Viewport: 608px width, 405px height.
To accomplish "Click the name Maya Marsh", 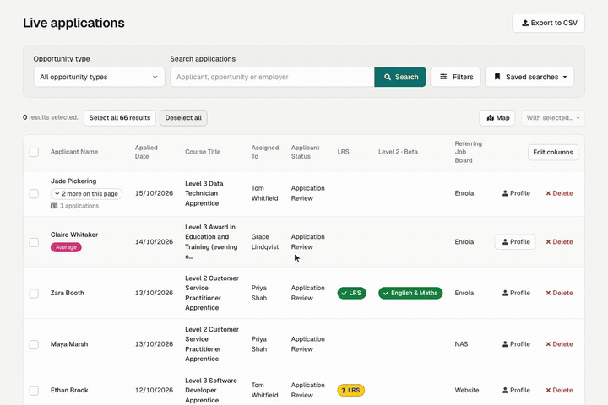I will click(69, 344).
